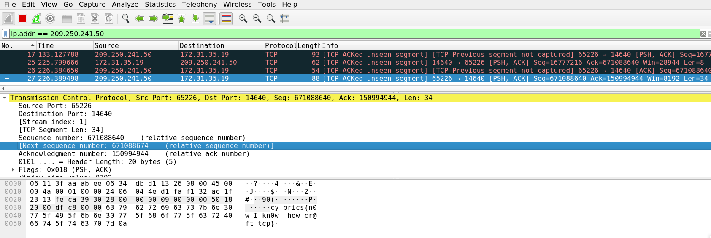Stop the running packet capture
This screenshot has width=711, height=238.
click(22, 19)
